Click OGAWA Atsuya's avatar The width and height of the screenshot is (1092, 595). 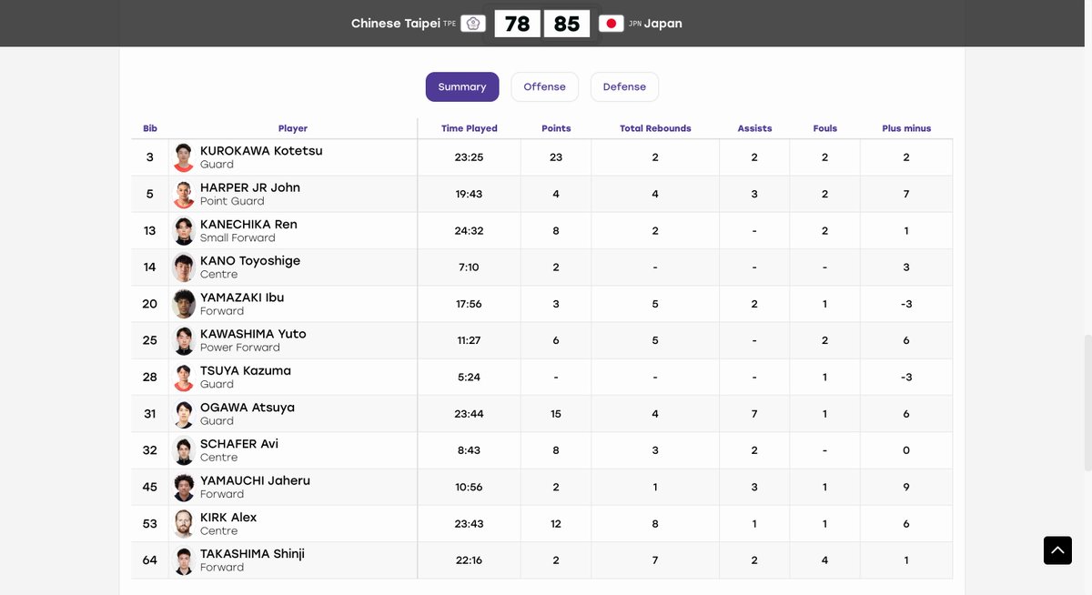(x=184, y=414)
